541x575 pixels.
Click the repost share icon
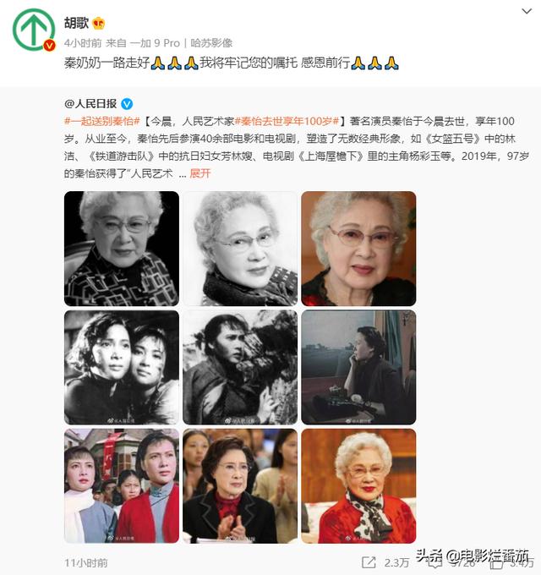(x=369, y=562)
